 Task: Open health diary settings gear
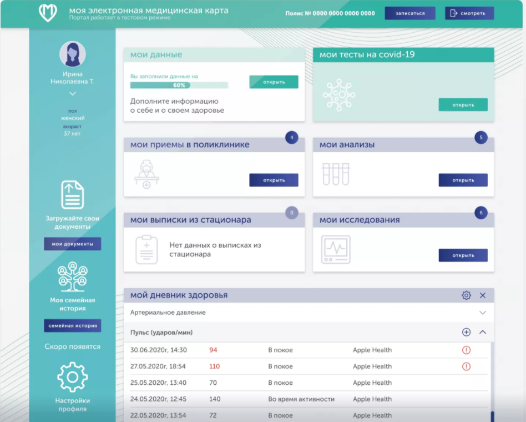(466, 295)
